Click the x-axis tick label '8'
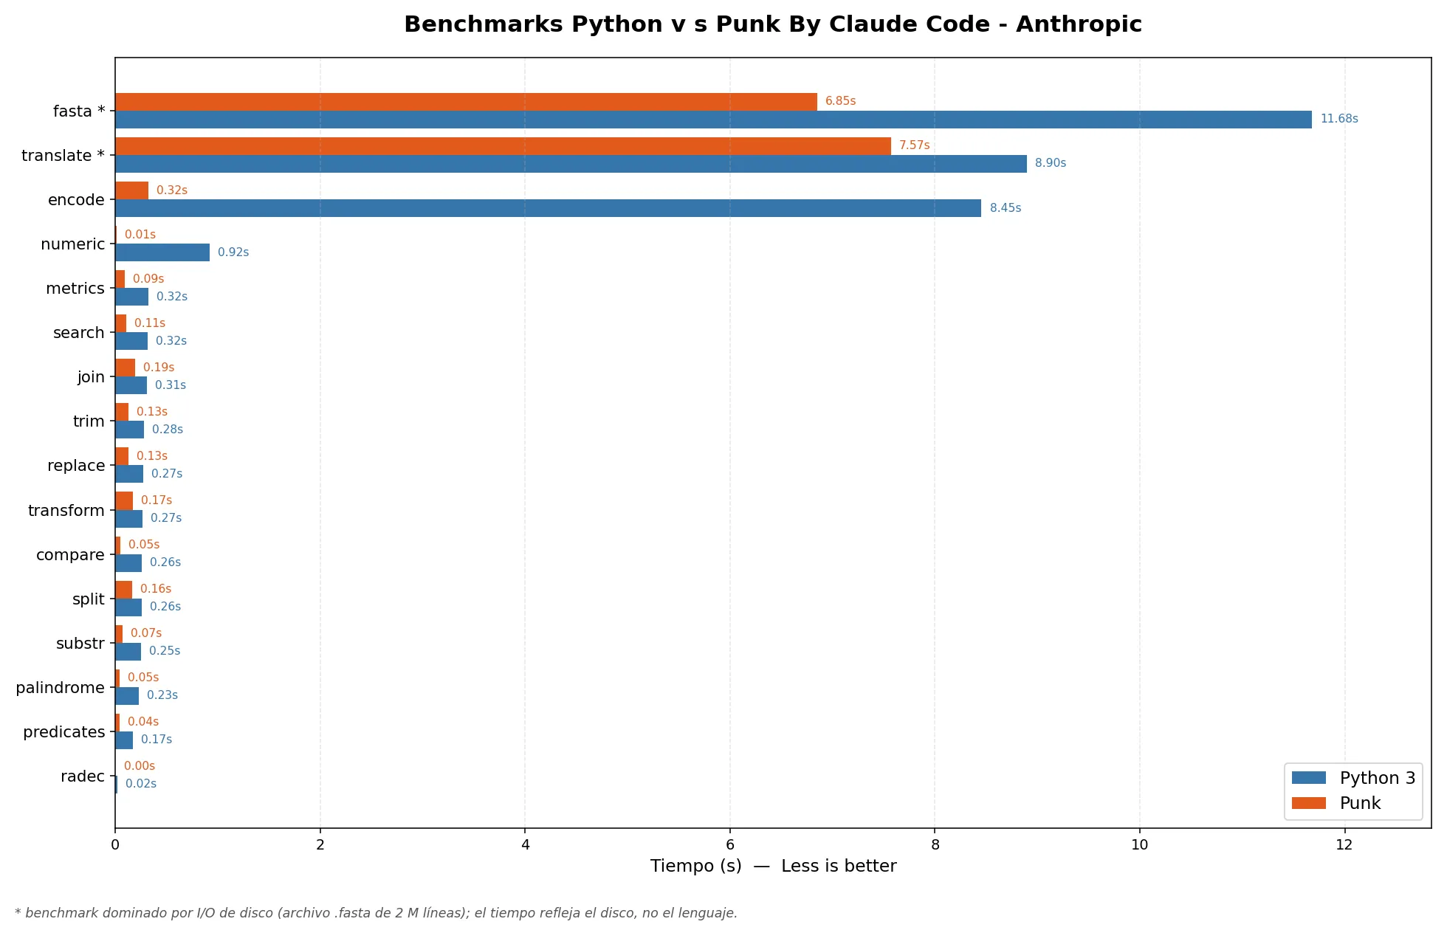 tap(935, 845)
